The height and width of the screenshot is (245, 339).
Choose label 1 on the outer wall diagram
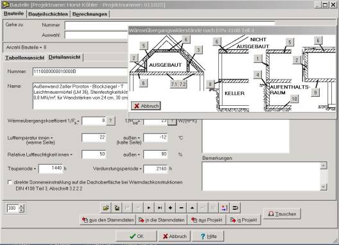pos(257,58)
